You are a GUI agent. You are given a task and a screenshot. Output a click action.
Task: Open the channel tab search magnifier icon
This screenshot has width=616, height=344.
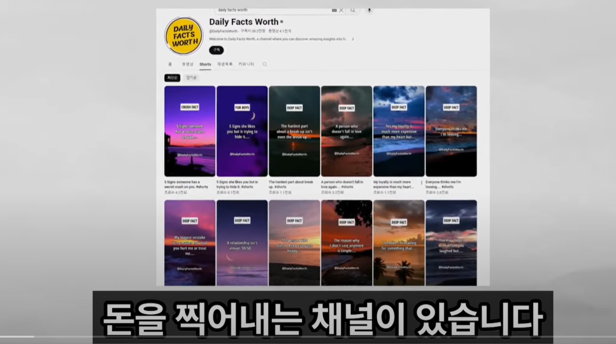265,64
